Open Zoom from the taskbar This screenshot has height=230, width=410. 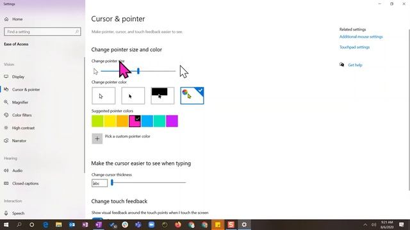(x=151, y=225)
